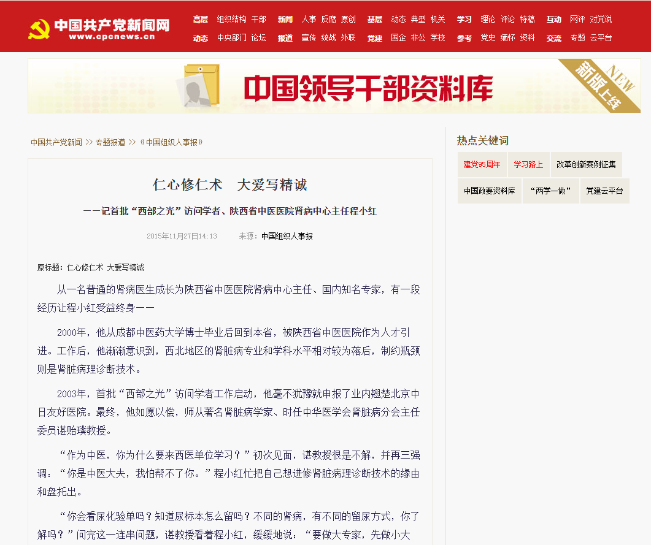
Task: Open the 外联 nav link
Action: pos(349,38)
